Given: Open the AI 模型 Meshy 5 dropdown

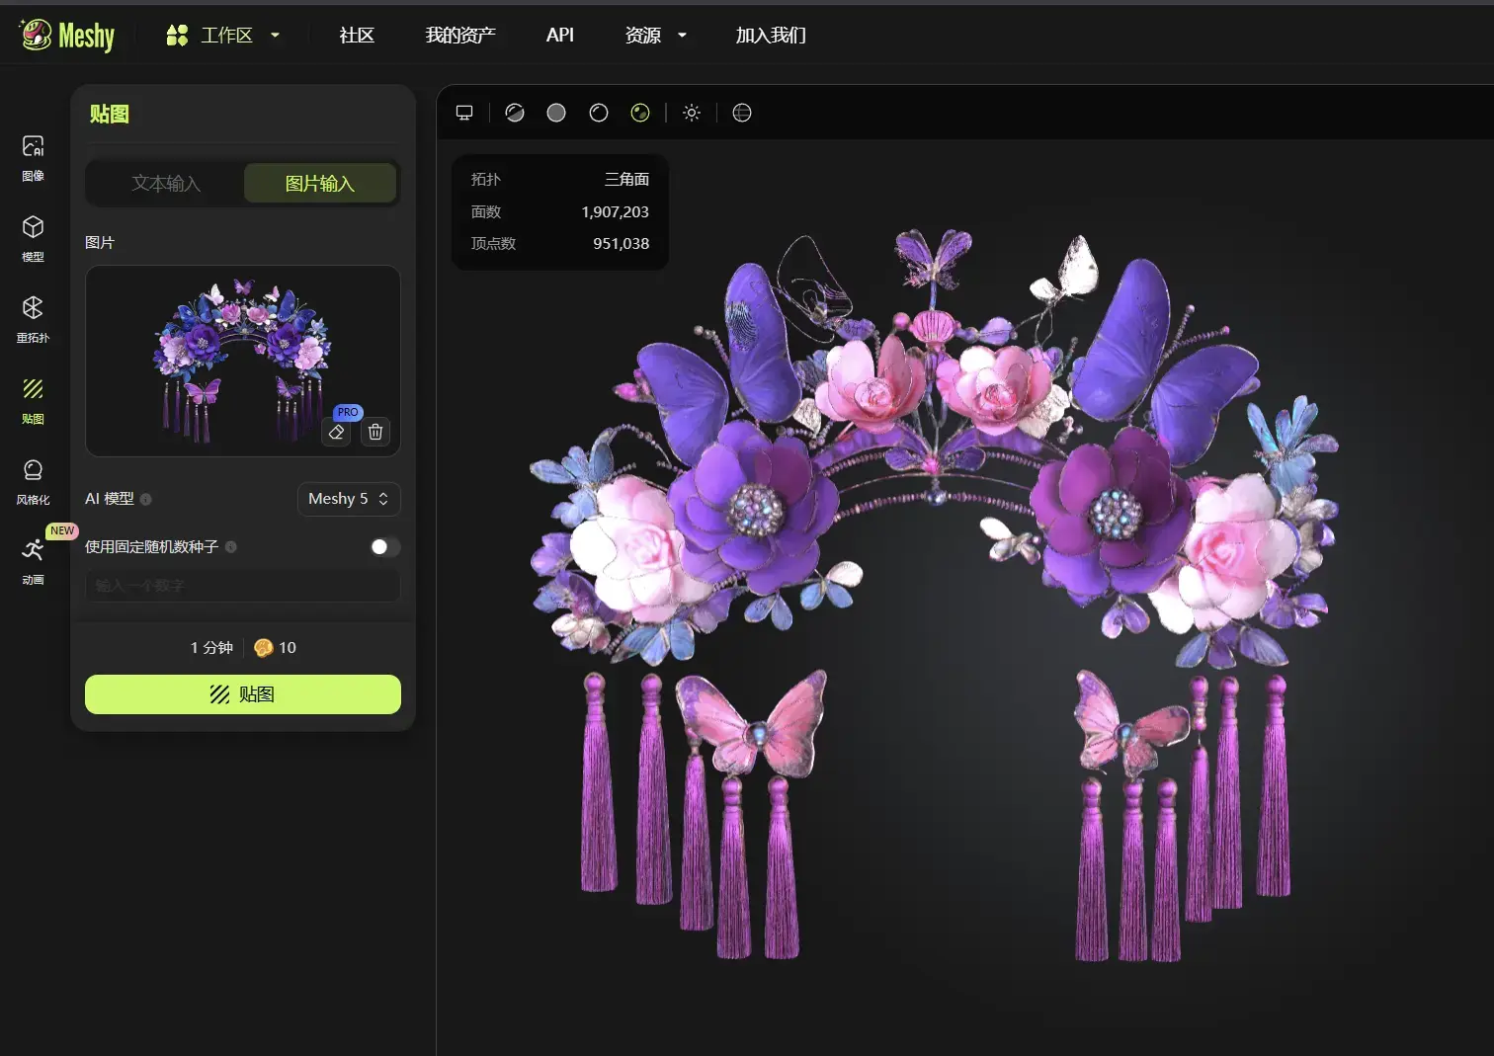Looking at the screenshot, I should 348,499.
